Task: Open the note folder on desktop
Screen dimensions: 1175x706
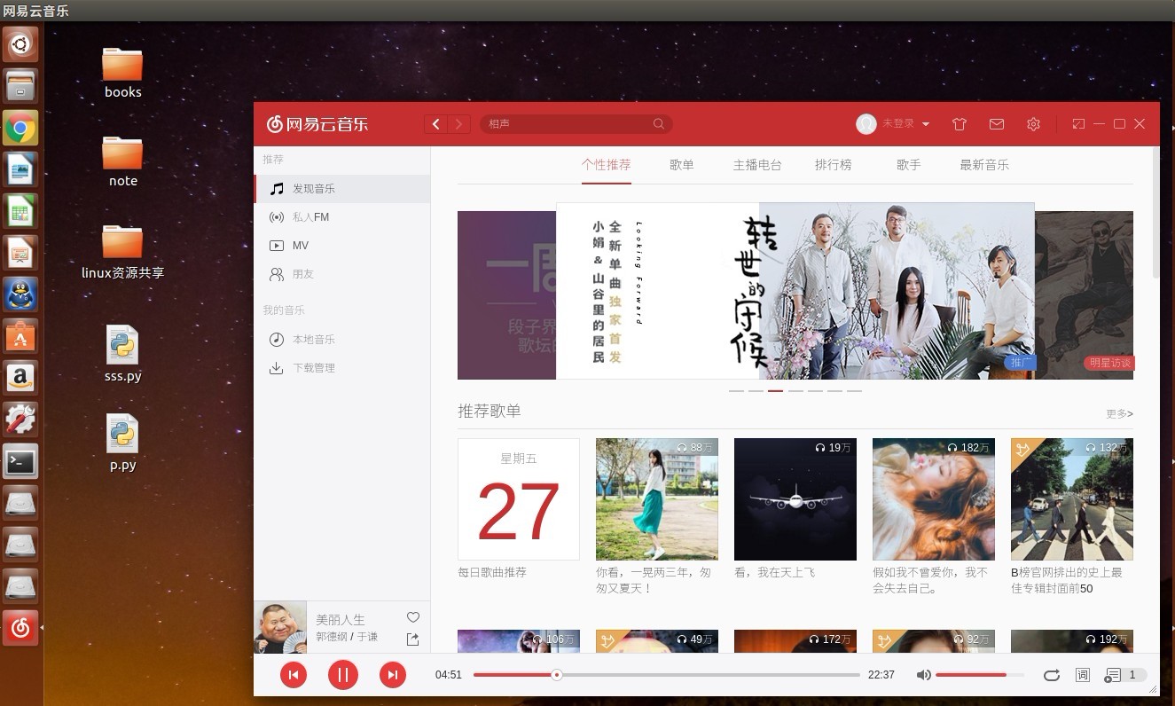Action: coord(122,161)
